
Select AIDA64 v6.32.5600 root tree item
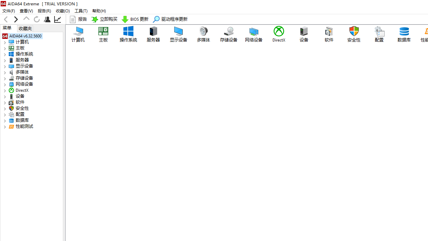click(25, 36)
